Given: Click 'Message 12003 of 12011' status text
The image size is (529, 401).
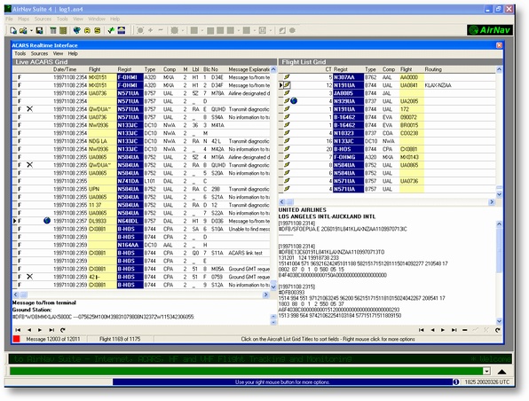Looking at the screenshot, I should click(53, 339).
